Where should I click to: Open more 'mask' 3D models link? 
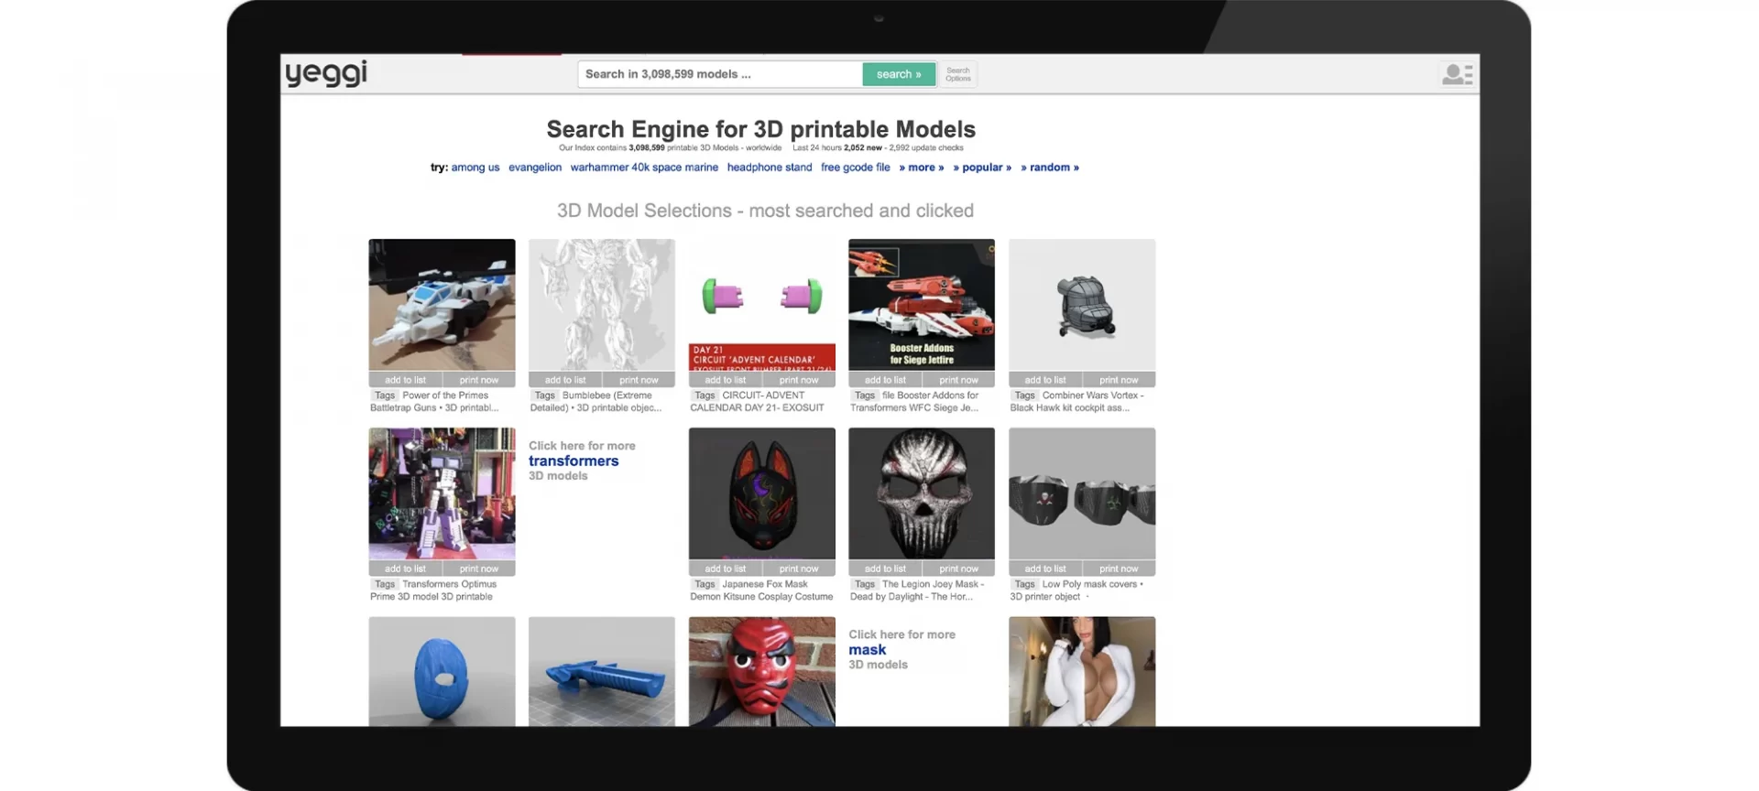pos(868,650)
